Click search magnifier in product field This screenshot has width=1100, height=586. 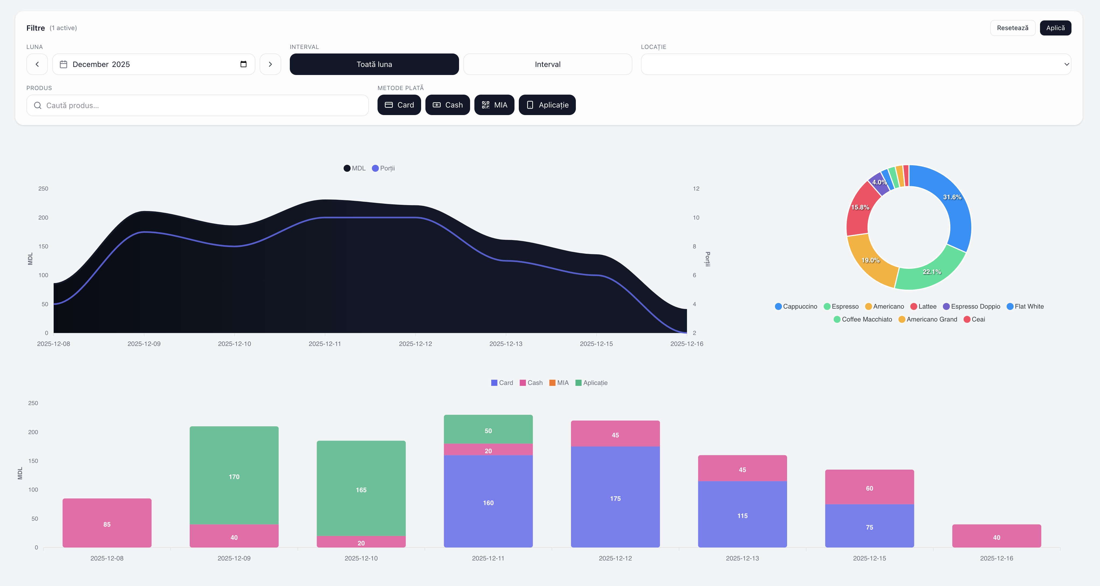point(38,105)
